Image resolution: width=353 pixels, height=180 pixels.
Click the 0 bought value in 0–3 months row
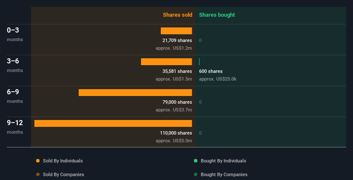[x=200, y=40]
